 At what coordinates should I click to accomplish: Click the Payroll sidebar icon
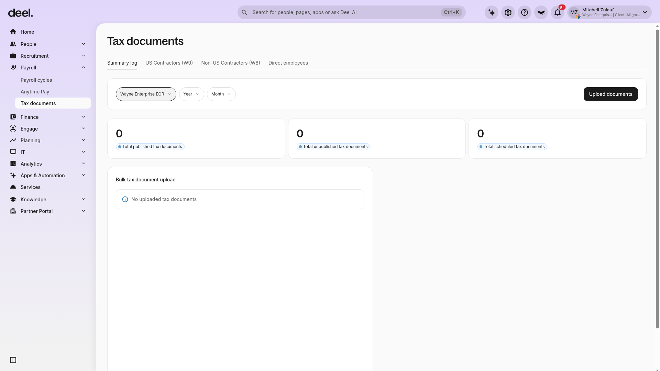[13, 67]
